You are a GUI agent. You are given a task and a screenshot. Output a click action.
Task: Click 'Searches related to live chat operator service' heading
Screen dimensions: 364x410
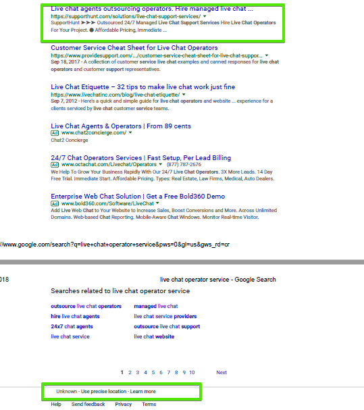coord(120,291)
